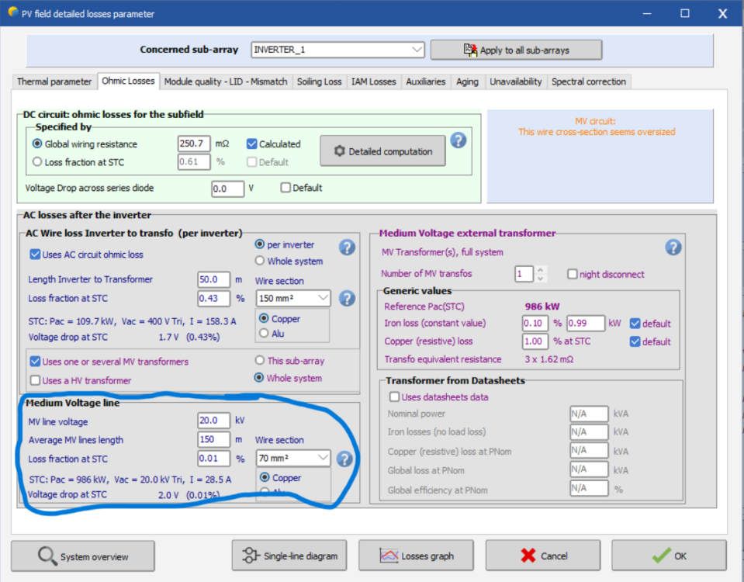
Task: Click help icon in DC circuit section
Action: tap(459, 140)
